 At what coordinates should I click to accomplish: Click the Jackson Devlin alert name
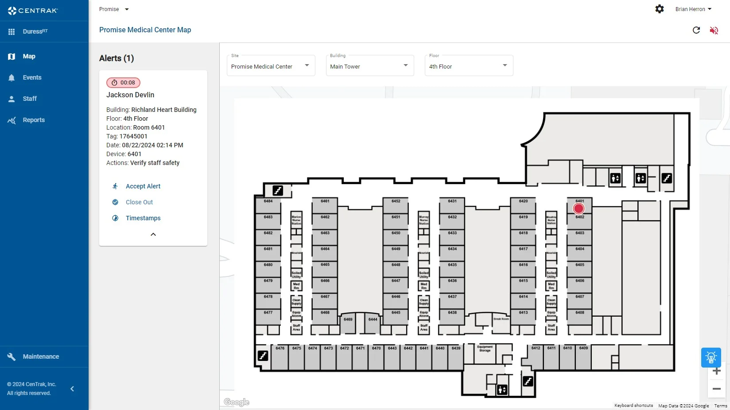pos(130,95)
